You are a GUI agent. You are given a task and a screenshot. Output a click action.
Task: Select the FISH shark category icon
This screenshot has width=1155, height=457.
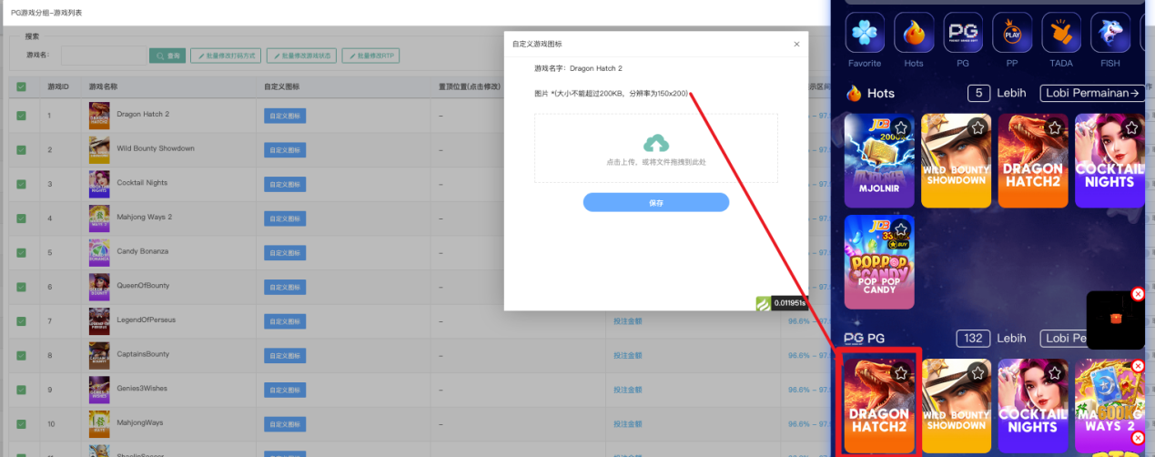[x=1110, y=33]
